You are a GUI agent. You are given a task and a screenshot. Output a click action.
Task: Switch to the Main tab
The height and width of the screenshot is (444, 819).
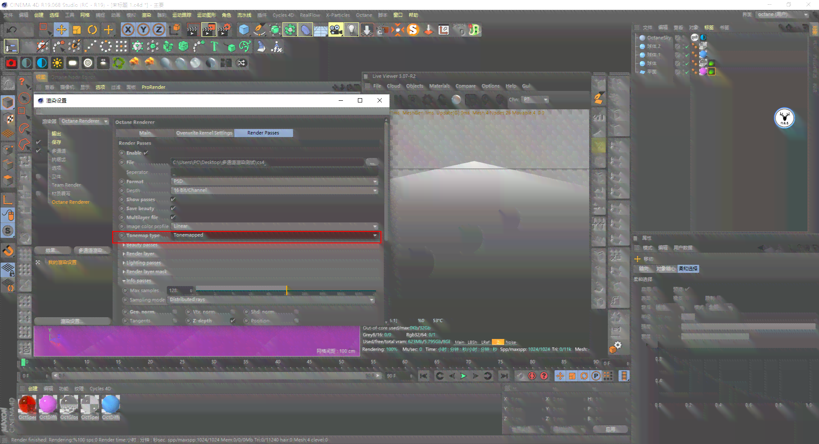(x=145, y=133)
